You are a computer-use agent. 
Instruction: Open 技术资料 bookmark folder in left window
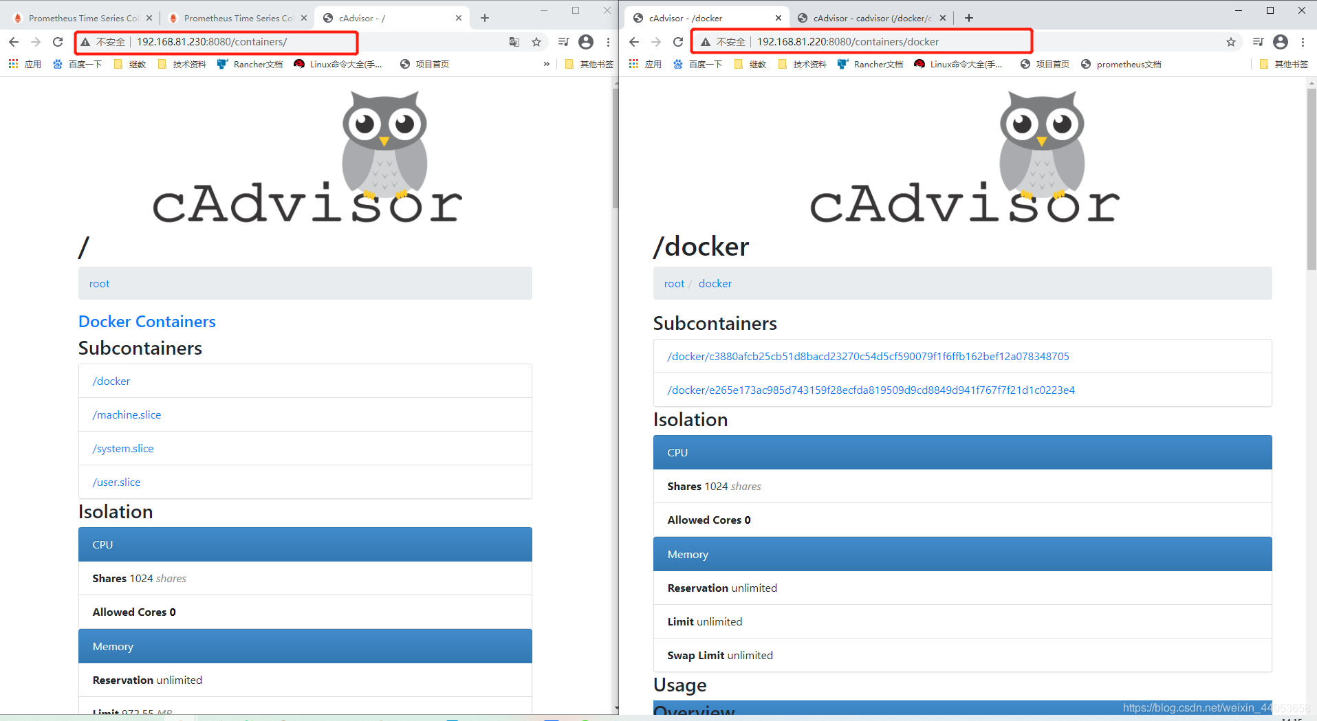point(182,64)
